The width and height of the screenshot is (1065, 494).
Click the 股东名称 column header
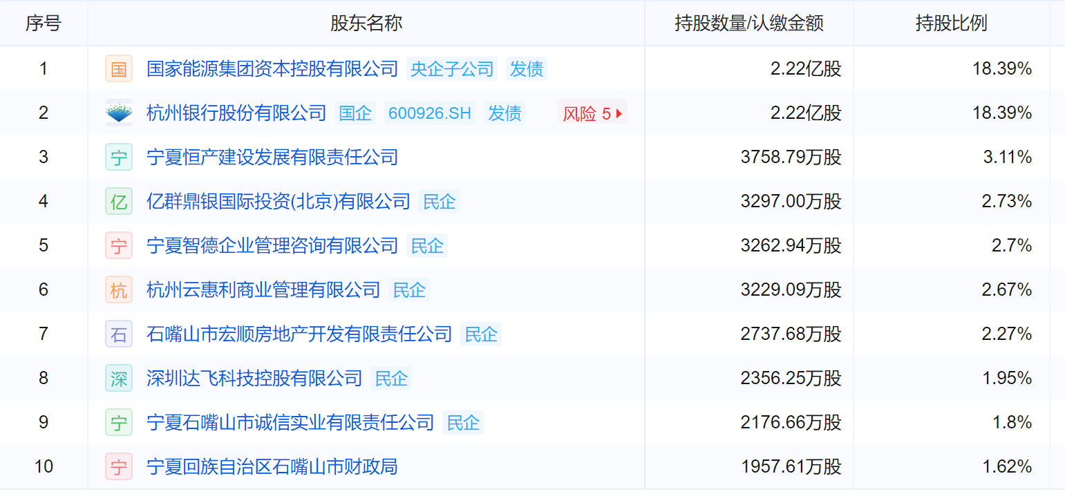click(x=366, y=23)
